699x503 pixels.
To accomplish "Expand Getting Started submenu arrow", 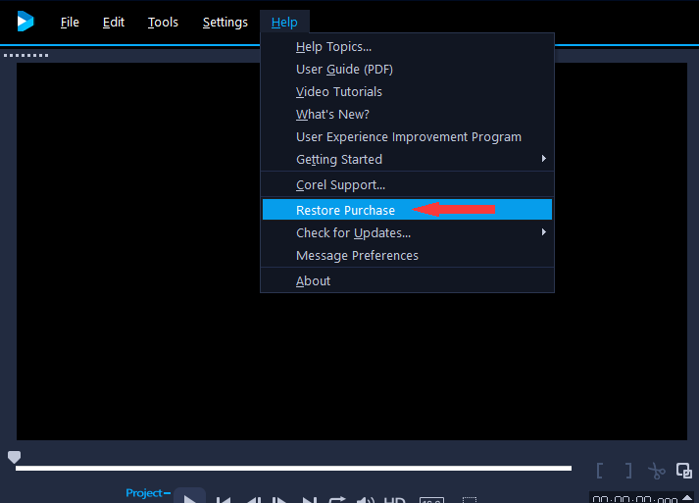I will [543, 158].
